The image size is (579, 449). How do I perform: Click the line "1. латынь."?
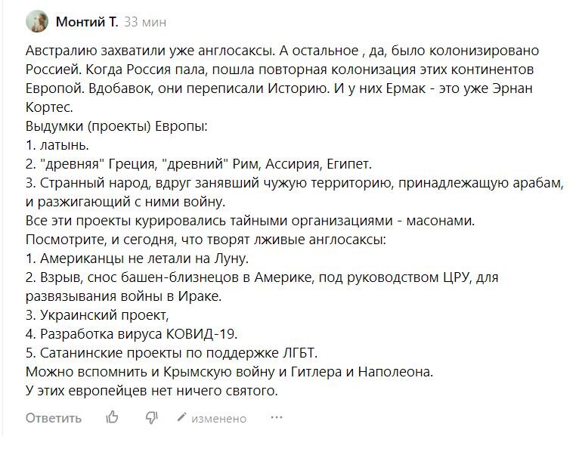click(x=57, y=145)
